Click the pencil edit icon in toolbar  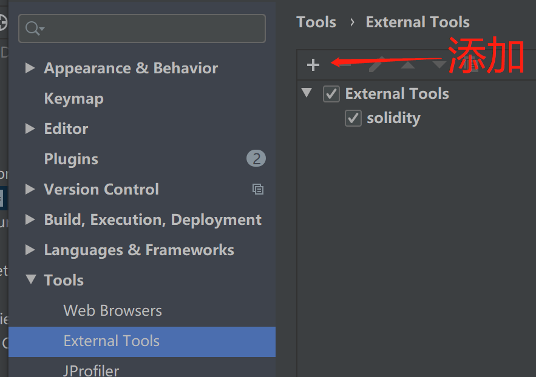pyautogui.click(x=377, y=64)
